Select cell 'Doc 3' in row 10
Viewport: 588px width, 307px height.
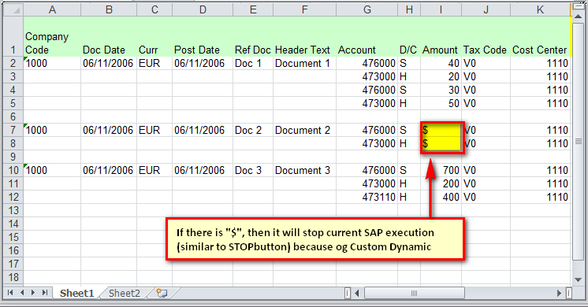tap(253, 170)
